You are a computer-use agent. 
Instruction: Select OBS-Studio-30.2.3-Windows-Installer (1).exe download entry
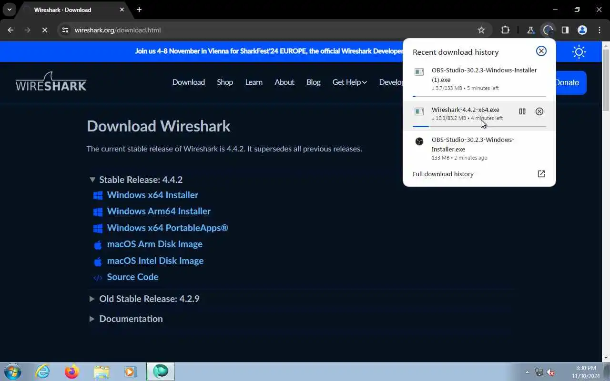[479, 80]
